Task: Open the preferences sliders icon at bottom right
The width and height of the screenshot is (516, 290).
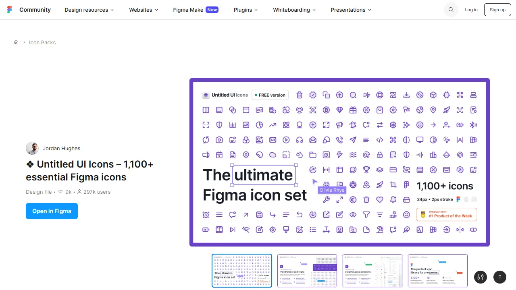Action: [480, 277]
